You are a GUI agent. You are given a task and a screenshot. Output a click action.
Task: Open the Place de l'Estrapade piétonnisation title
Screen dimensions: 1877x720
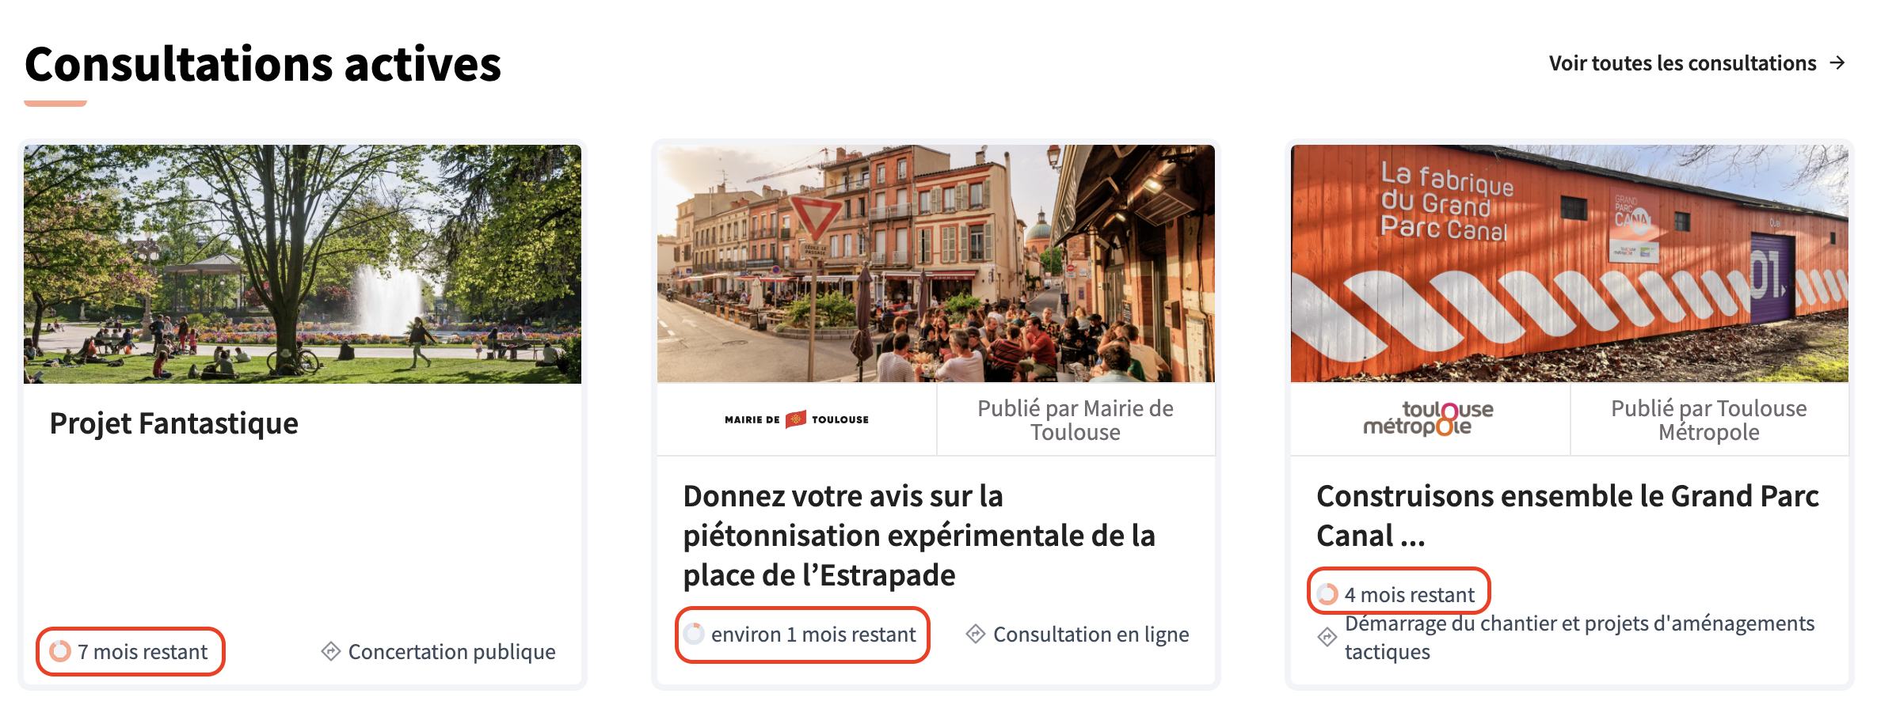click(x=919, y=536)
